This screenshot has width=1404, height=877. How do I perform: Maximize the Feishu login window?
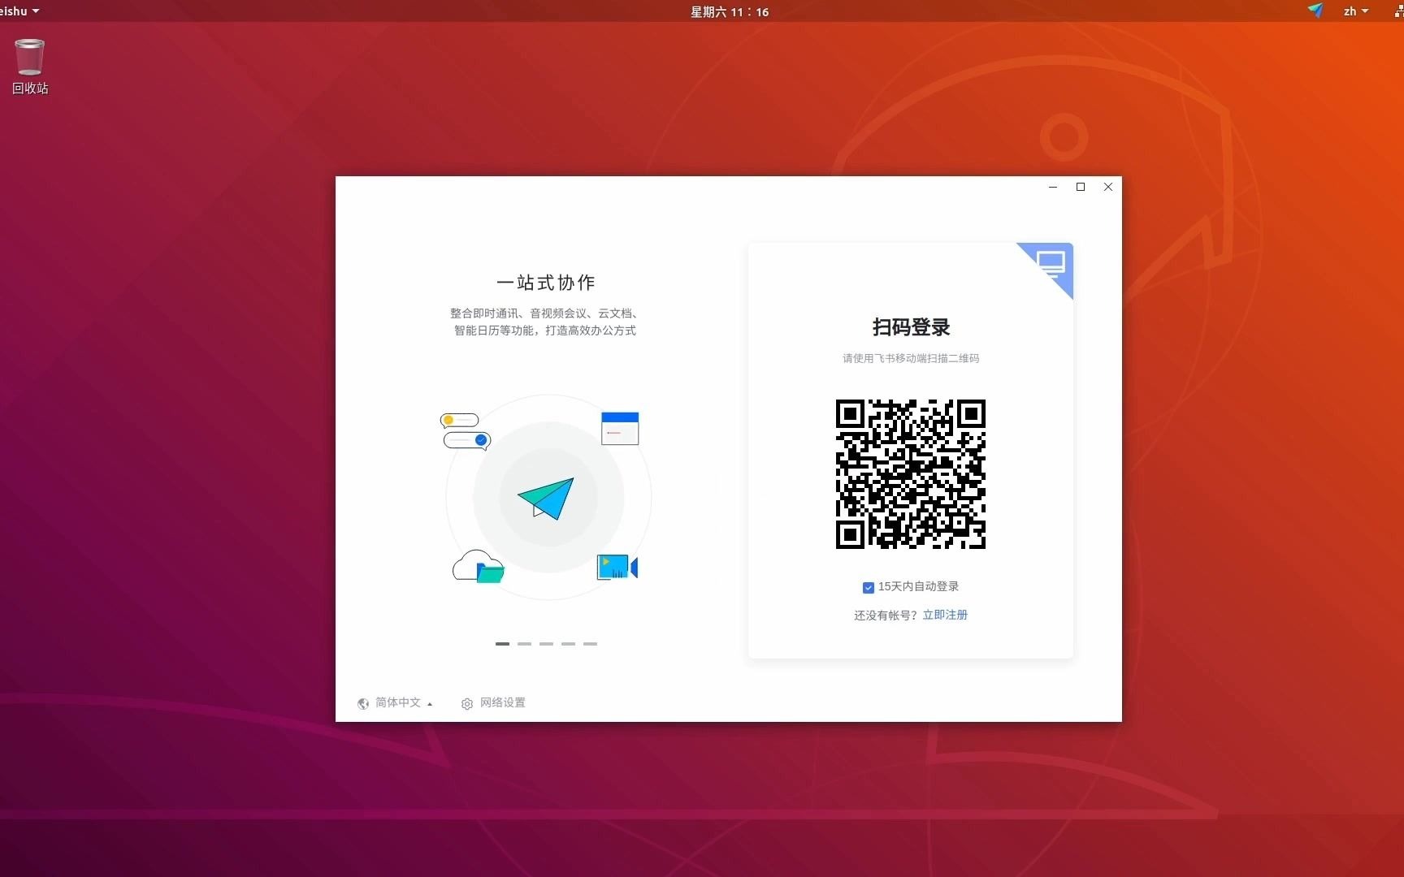click(1081, 187)
